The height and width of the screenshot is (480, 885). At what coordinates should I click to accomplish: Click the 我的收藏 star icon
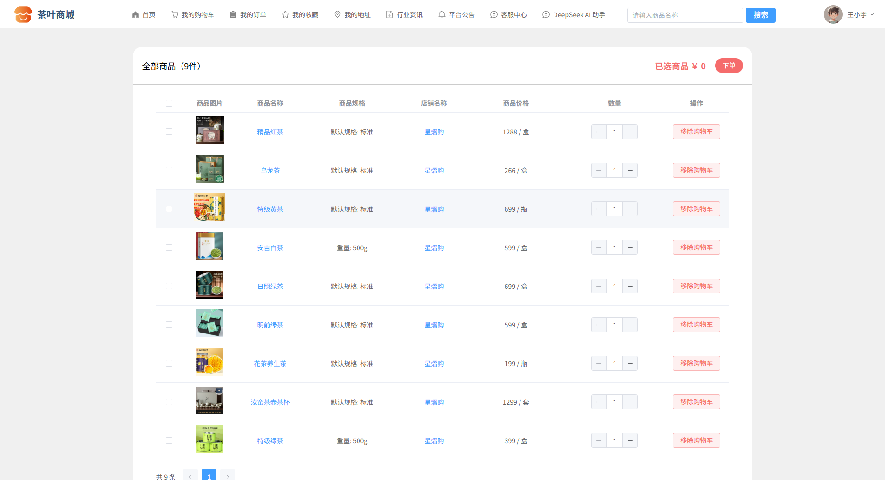coord(285,15)
